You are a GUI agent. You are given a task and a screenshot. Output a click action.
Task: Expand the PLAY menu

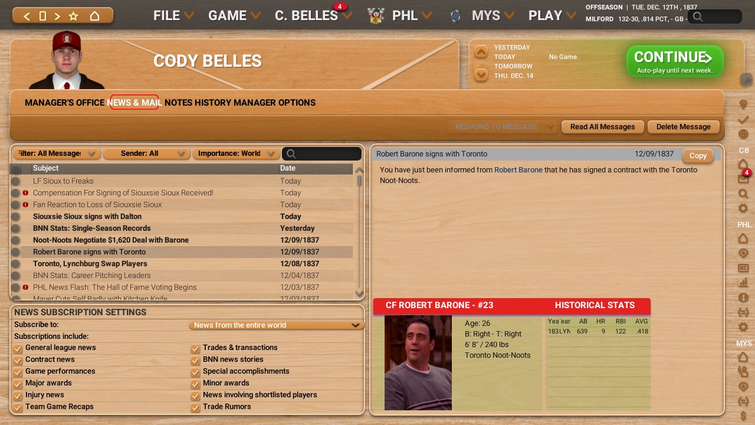(552, 15)
